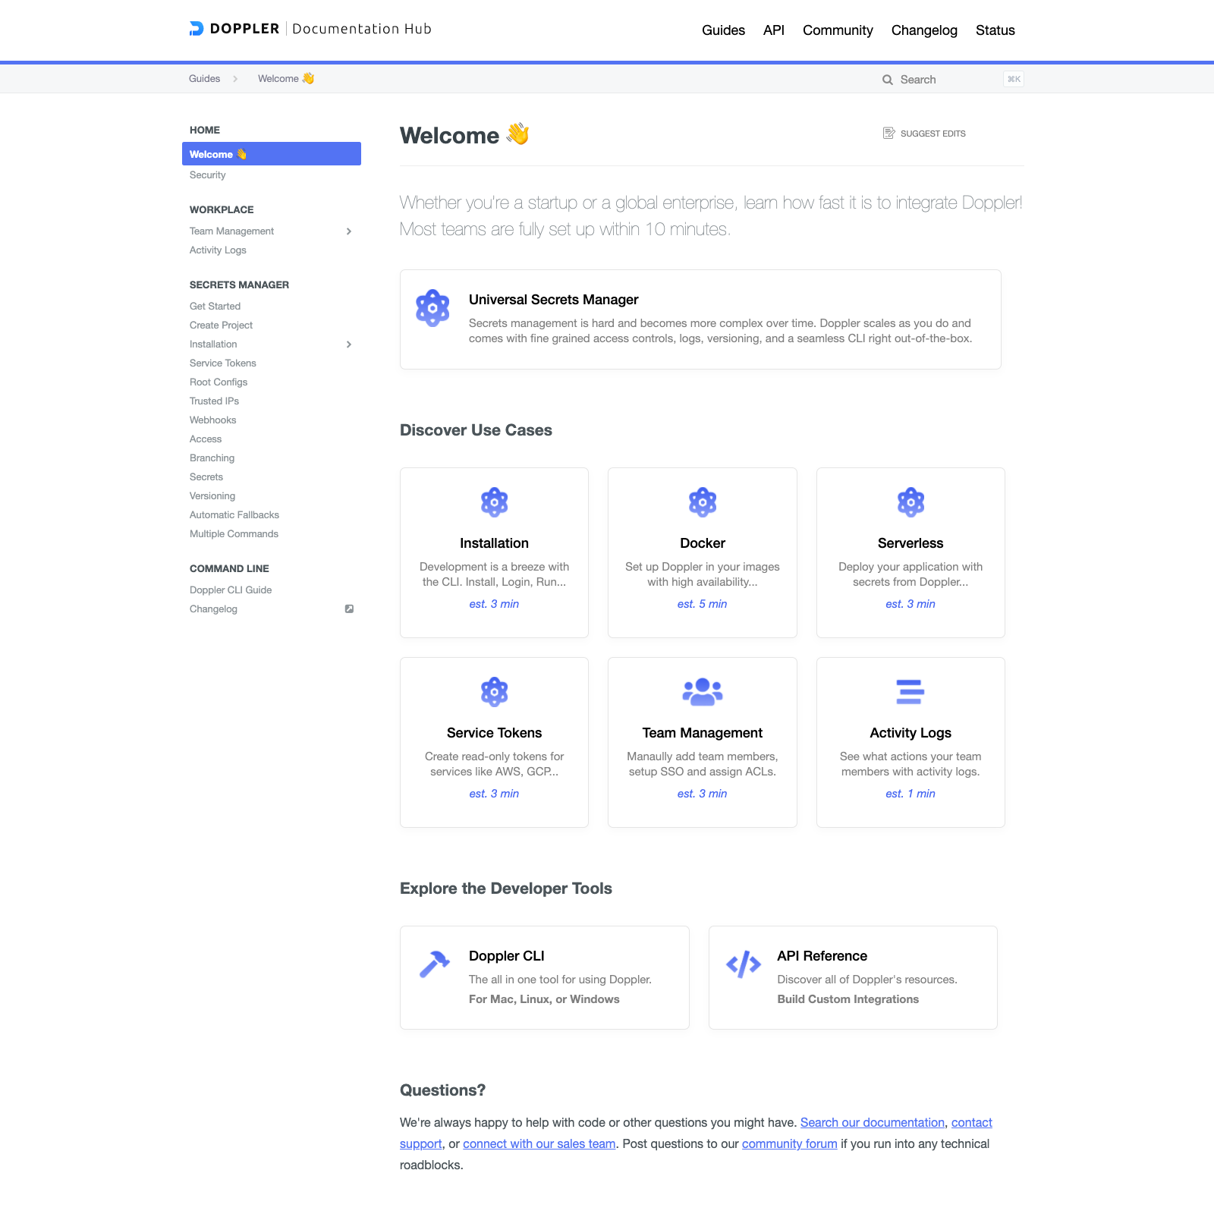
Task: Open the Create Project sidebar page
Action: tap(221, 326)
